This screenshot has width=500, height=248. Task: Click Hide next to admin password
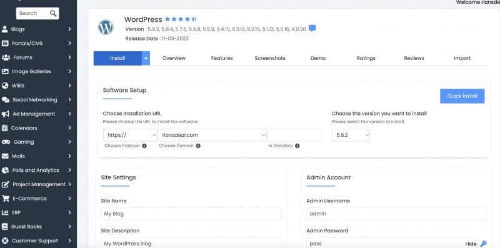tap(471, 244)
